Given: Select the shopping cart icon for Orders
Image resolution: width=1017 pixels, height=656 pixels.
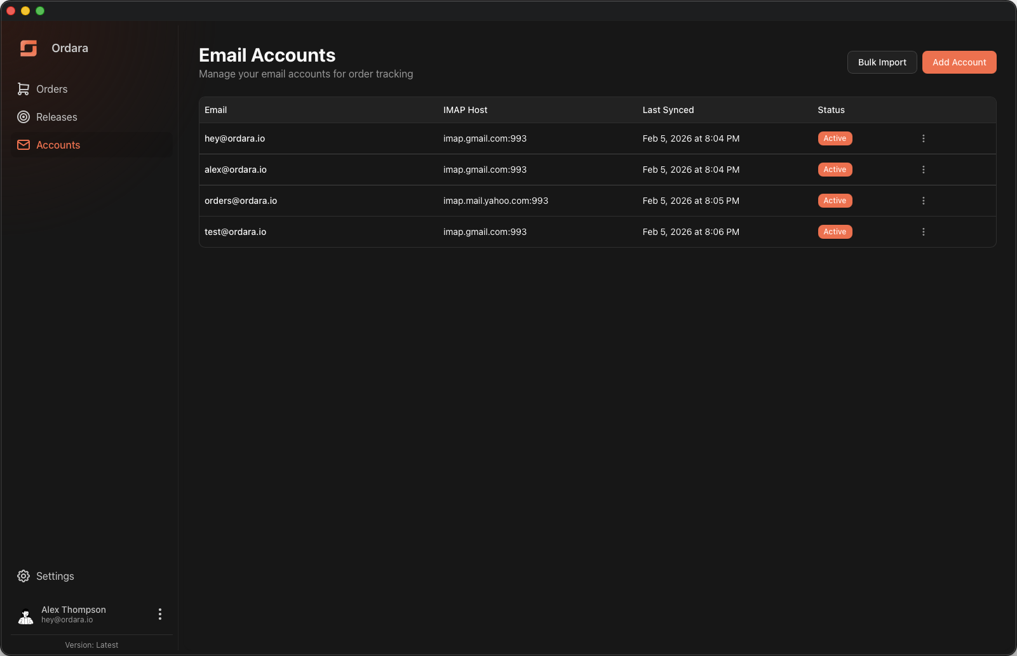Looking at the screenshot, I should tap(23, 89).
